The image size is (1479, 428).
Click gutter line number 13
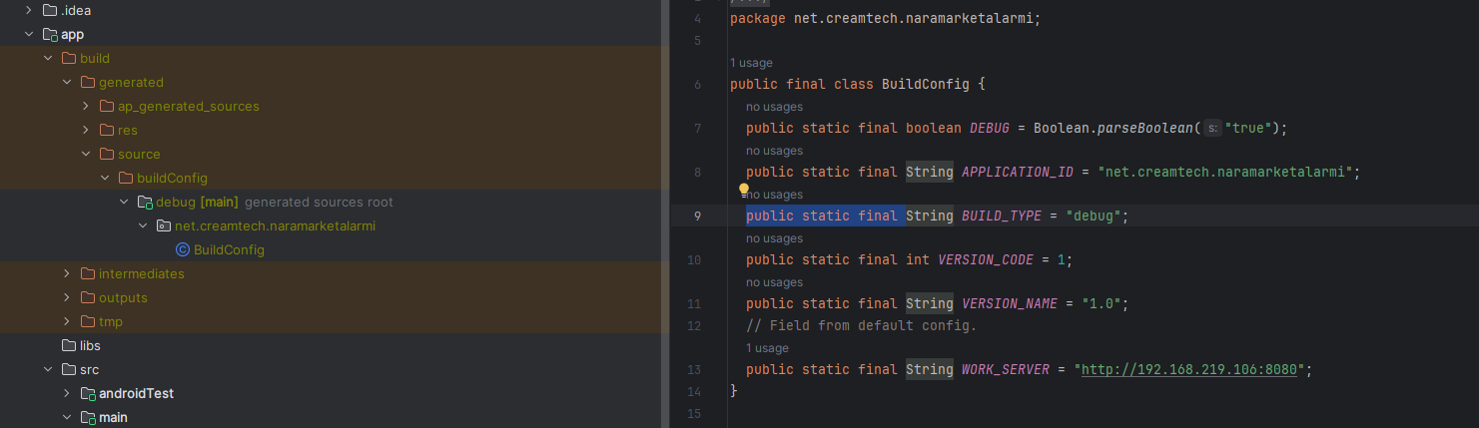click(695, 369)
